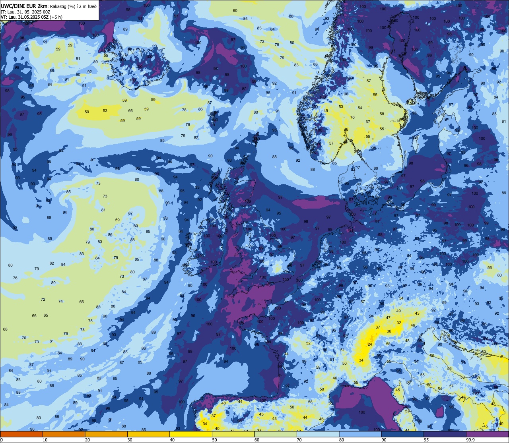Click the humidity value 74 over the Atlantic
Image resolution: width=509 pixels, height=443 pixels.
coord(60,301)
